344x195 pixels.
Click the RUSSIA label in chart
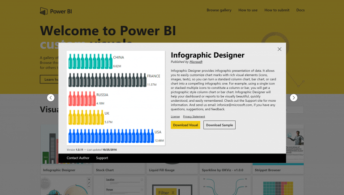[102, 95]
